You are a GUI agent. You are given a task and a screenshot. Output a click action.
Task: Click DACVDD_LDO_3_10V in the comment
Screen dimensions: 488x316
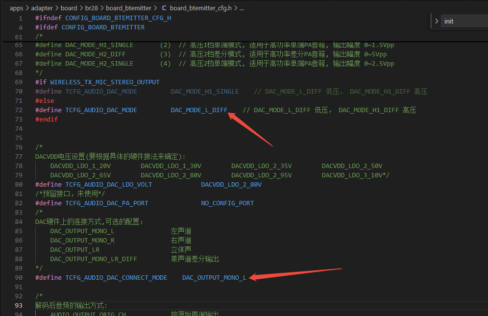(x=352, y=175)
